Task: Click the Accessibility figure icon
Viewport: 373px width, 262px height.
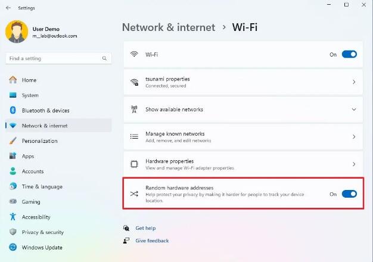Action: 13,217
